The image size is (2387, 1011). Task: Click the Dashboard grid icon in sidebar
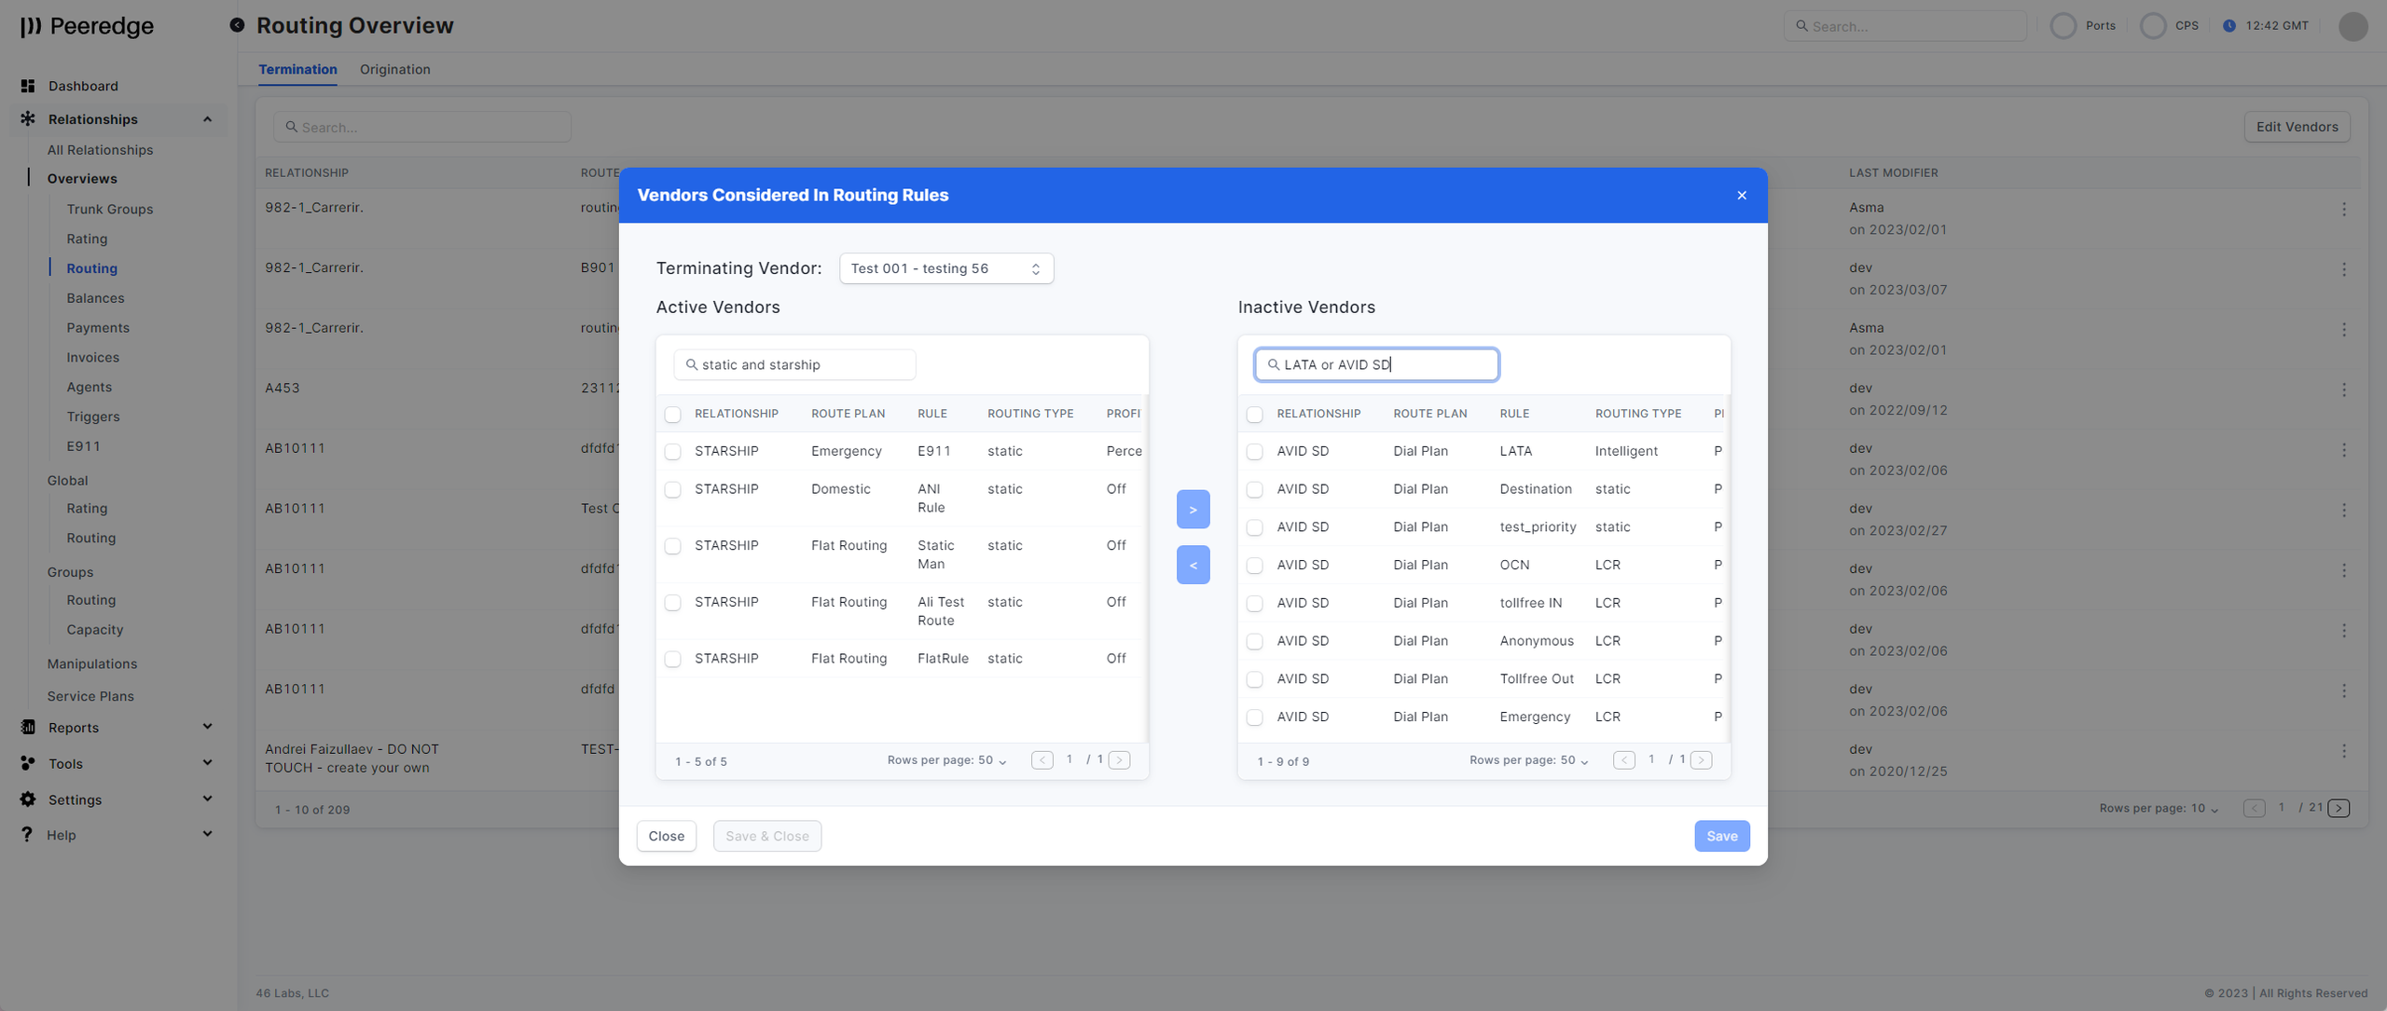[28, 86]
